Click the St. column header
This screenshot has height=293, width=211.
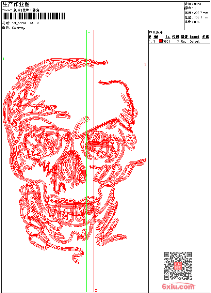167,37
